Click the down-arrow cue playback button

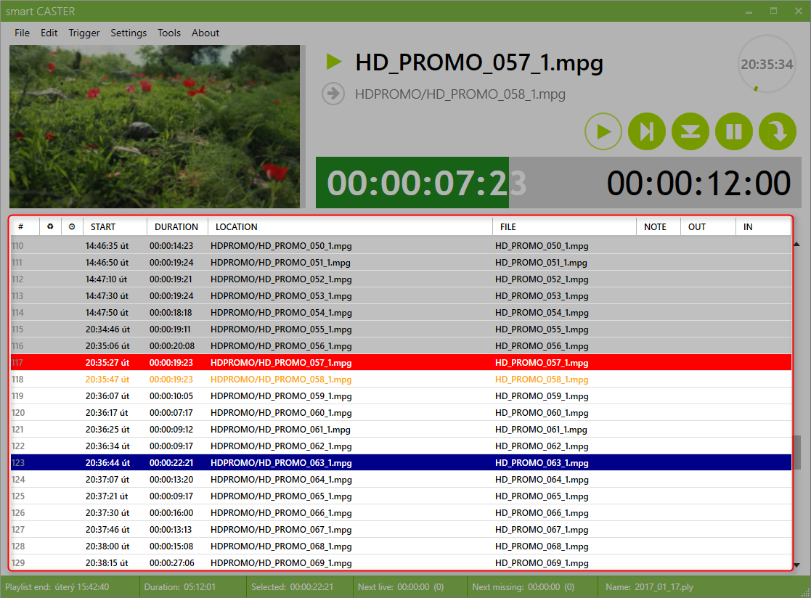click(x=690, y=131)
